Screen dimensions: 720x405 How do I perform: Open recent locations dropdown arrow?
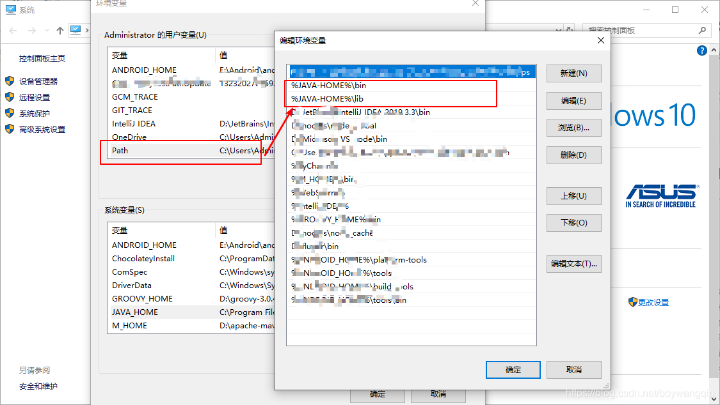[x=47, y=31]
